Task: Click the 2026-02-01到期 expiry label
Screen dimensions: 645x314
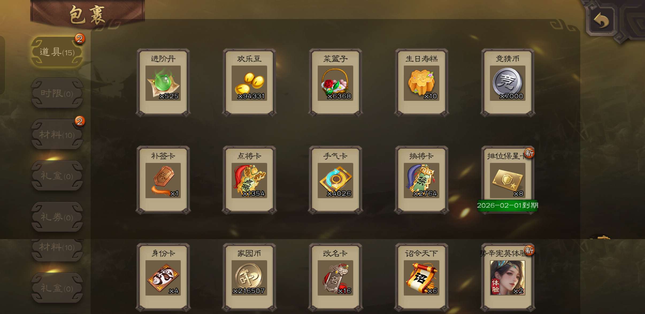Action: (508, 205)
